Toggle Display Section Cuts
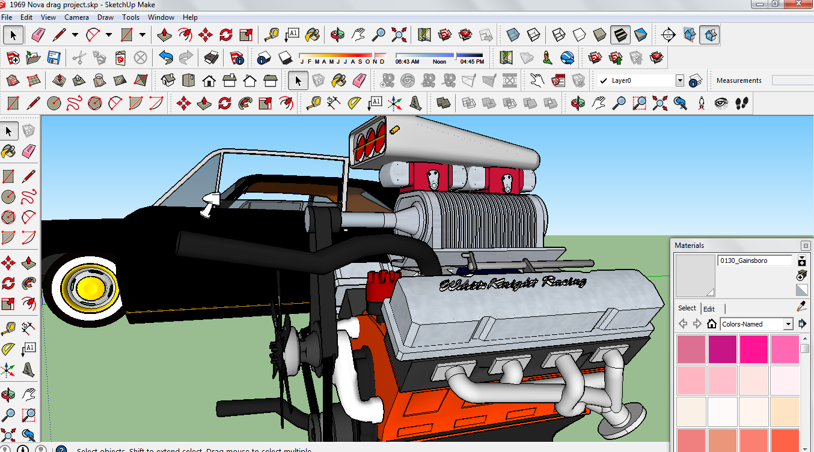Screen dimensions: 814x452 click(x=709, y=35)
